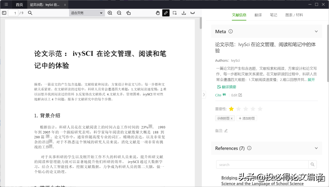
Task: Download the PDF file
Action: 184,13
